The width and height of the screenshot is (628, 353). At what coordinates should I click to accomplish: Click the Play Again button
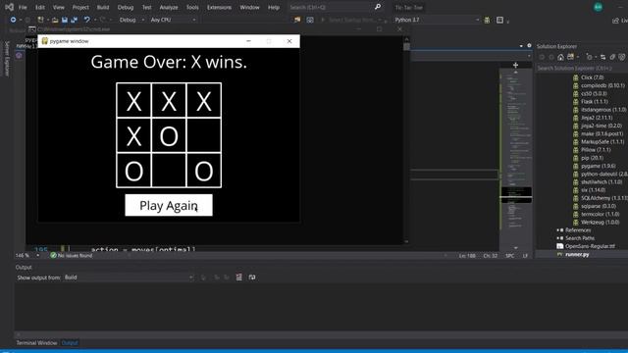pos(169,205)
